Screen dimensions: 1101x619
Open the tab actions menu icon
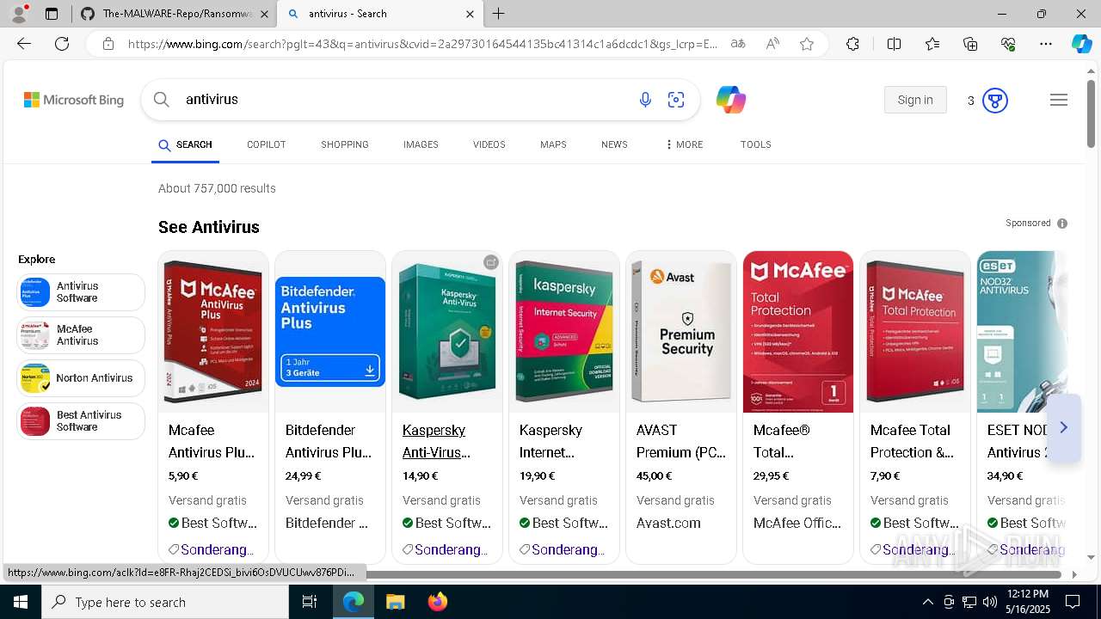(x=52, y=14)
